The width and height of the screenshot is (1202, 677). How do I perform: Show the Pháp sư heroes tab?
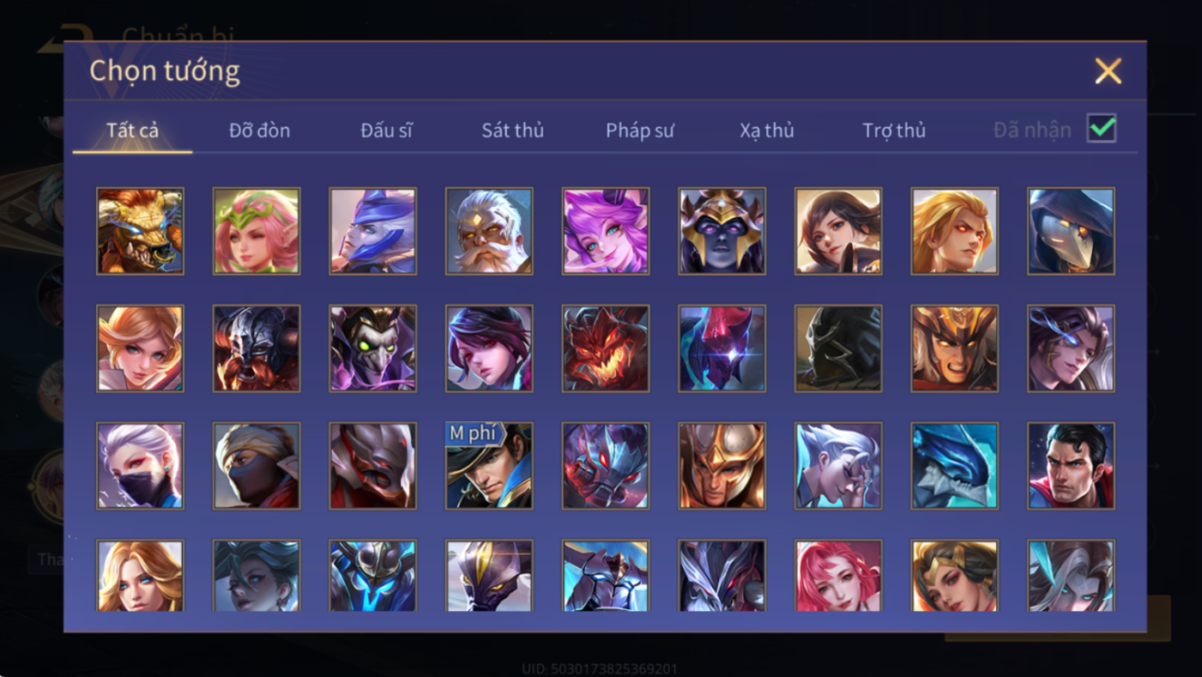640,130
